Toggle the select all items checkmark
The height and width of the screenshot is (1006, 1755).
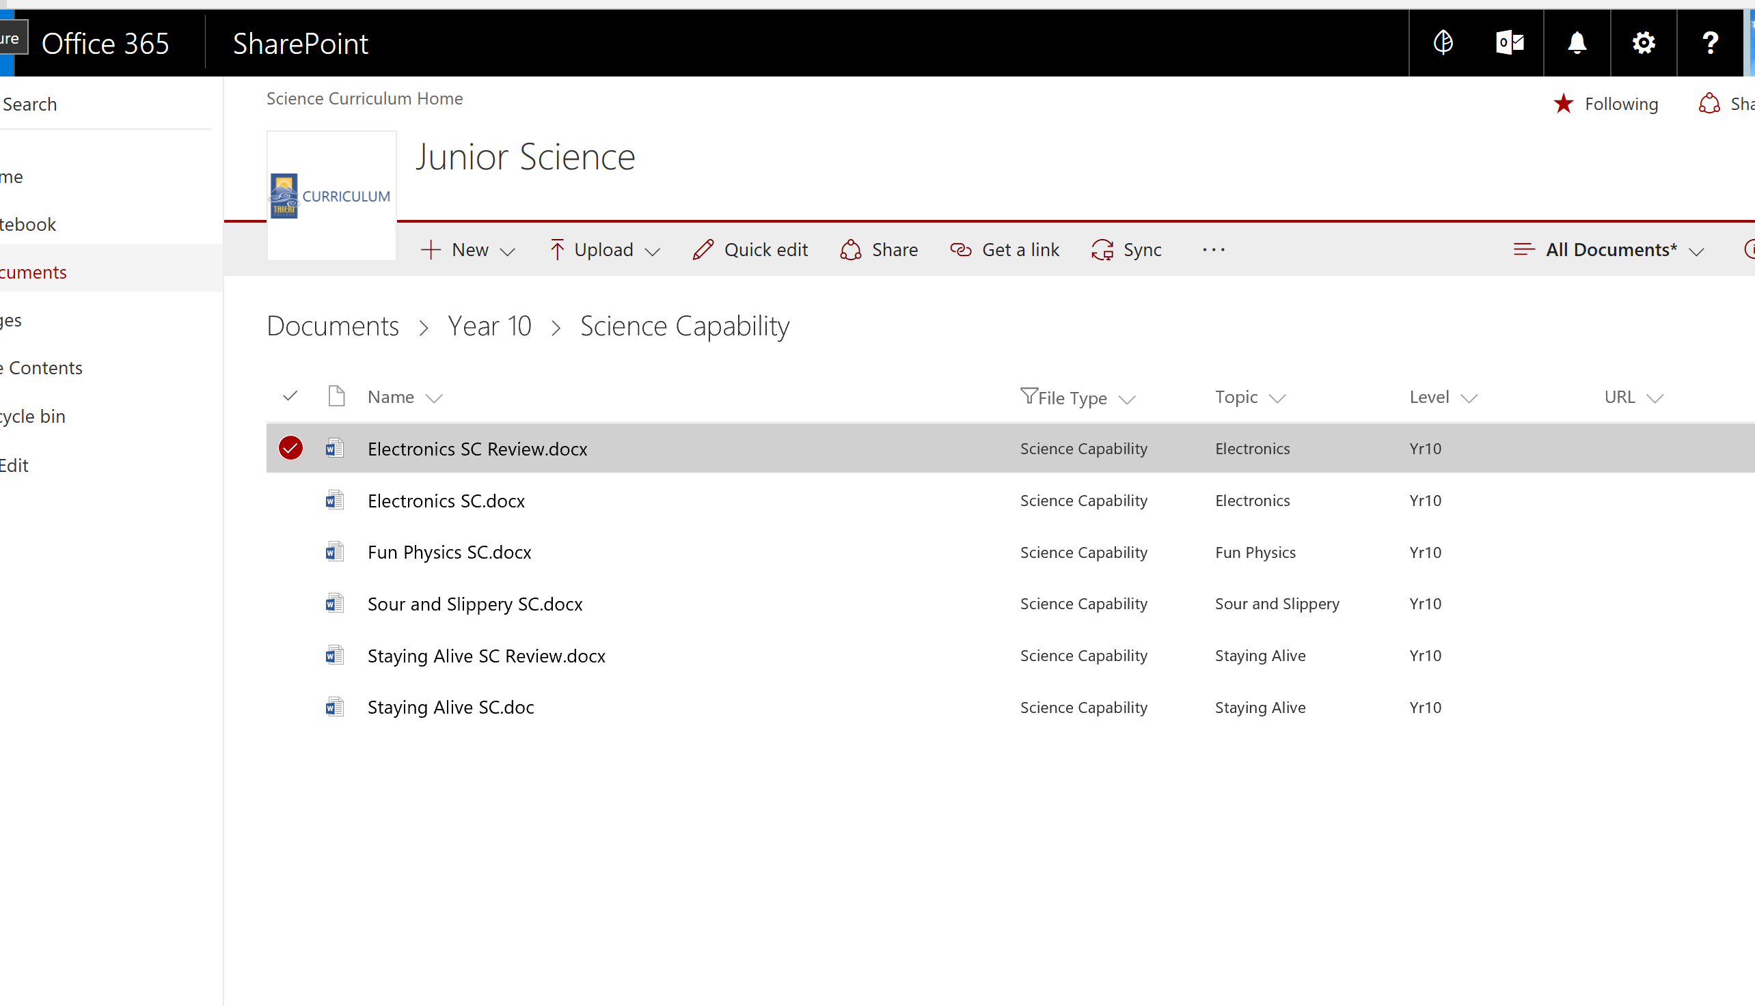click(290, 396)
